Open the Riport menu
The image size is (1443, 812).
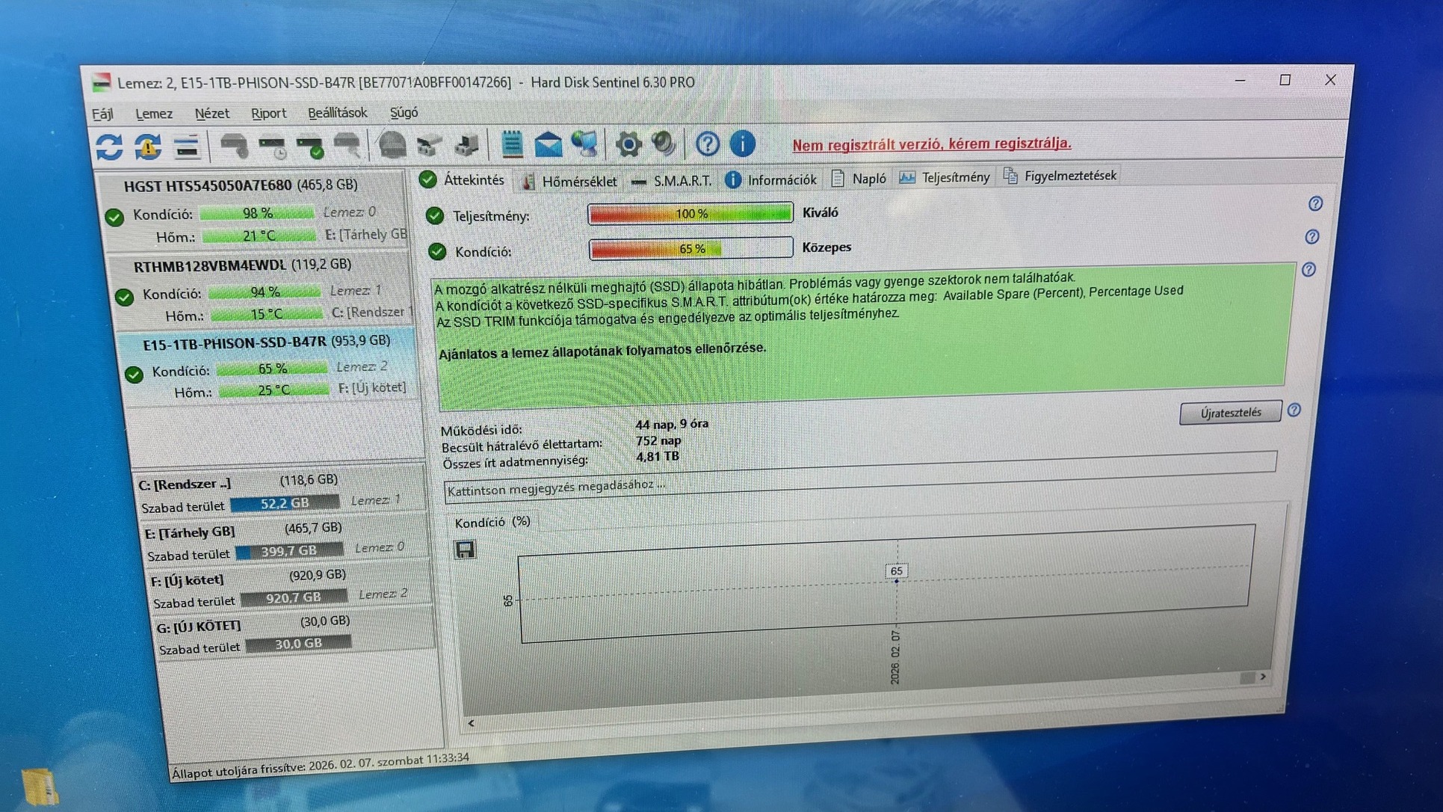268,114
